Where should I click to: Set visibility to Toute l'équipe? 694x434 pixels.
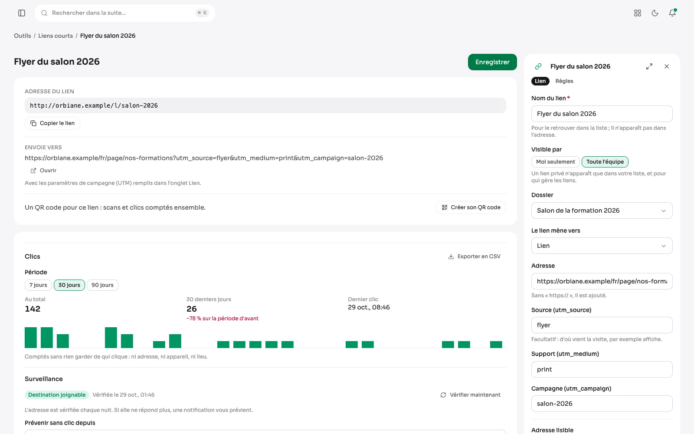click(605, 162)
